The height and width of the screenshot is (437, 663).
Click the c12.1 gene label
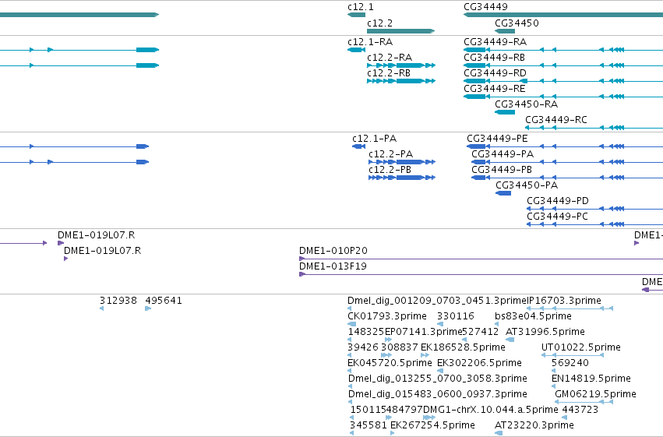(x=361, y=7)
